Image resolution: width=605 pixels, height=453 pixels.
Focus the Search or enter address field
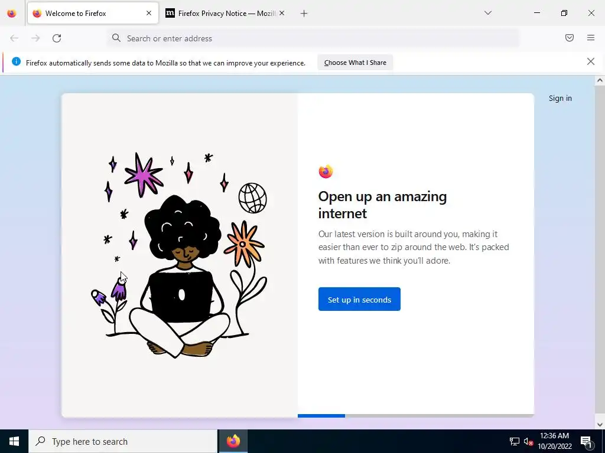[x=313, y=38]
